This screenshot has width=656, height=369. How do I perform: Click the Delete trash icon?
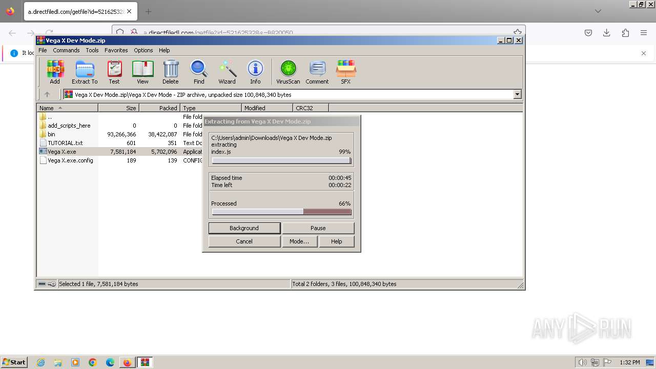pos(171,72)
